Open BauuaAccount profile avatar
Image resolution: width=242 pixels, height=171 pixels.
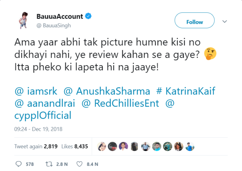click(23, 20)
